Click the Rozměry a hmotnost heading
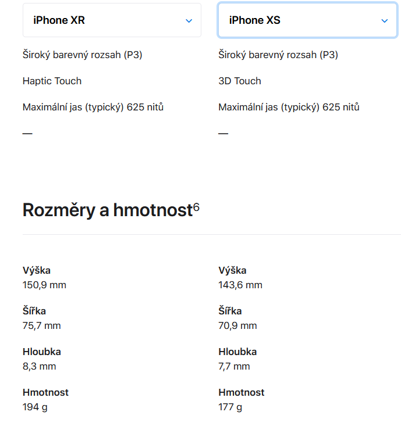 tap(107, 210)
